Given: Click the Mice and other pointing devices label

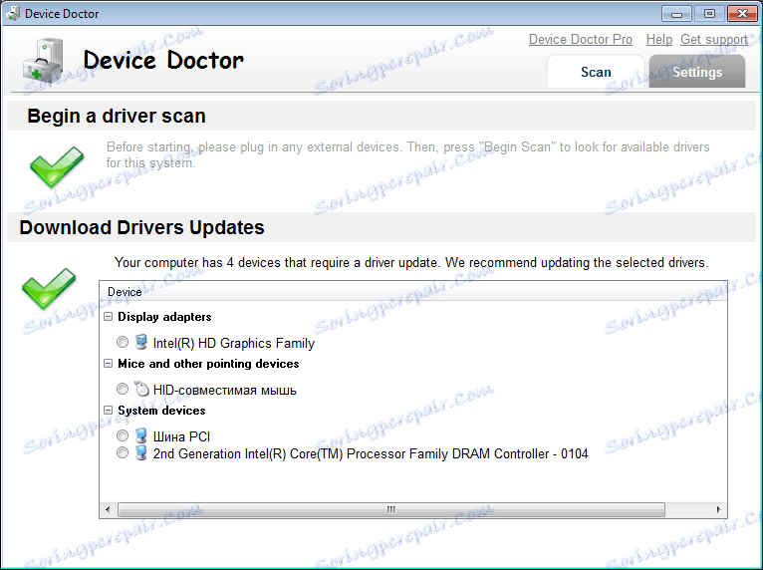Looking at the screenshot, I should tap(208, 364).
